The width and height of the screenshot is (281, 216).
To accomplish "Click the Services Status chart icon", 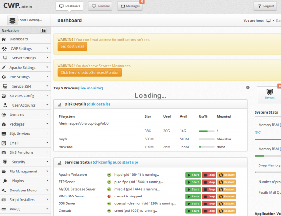I will [59, 163].
